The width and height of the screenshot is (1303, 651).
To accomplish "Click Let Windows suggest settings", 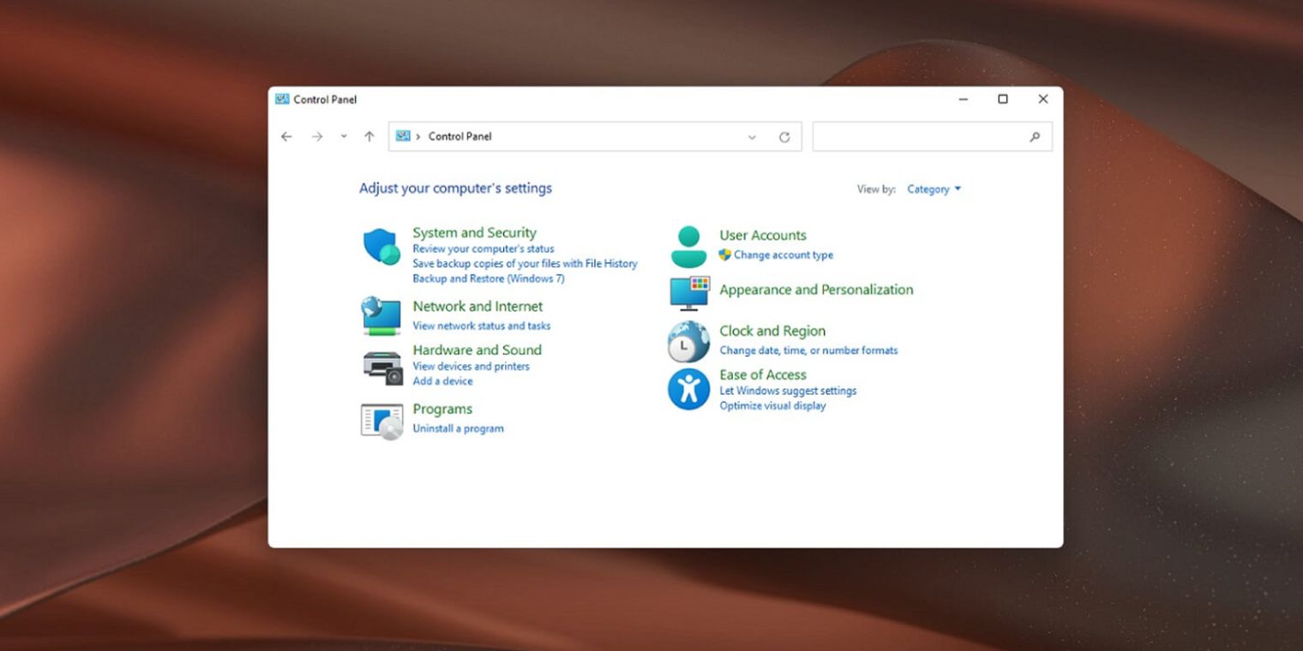I will pos(788,391).
